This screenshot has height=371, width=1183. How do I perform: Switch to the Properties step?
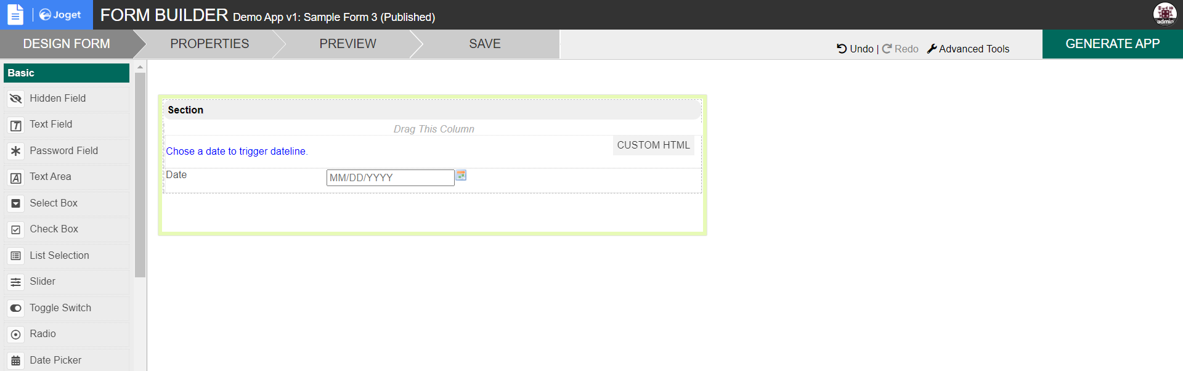[x=209, y=44]
